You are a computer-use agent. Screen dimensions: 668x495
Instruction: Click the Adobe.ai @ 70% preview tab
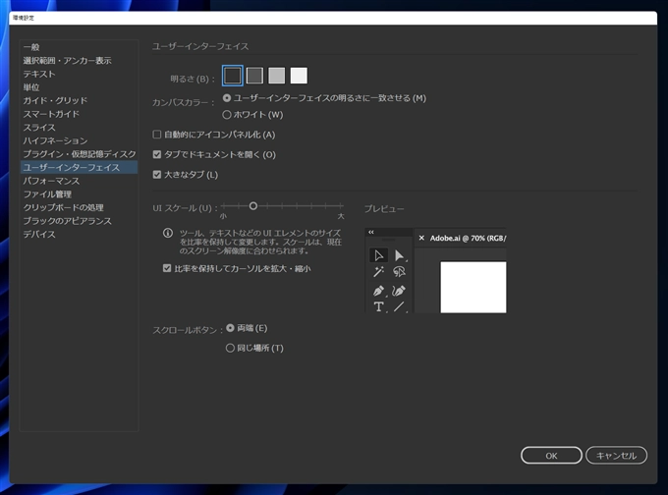click(x=461, y=238)
